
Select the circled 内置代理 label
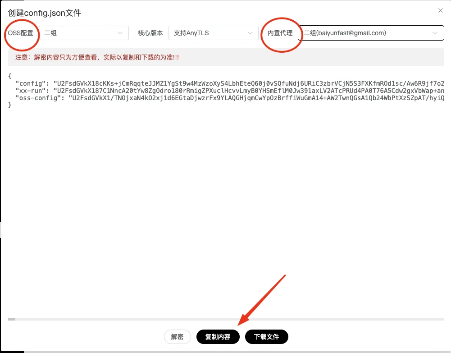click(x=281, y=33)
